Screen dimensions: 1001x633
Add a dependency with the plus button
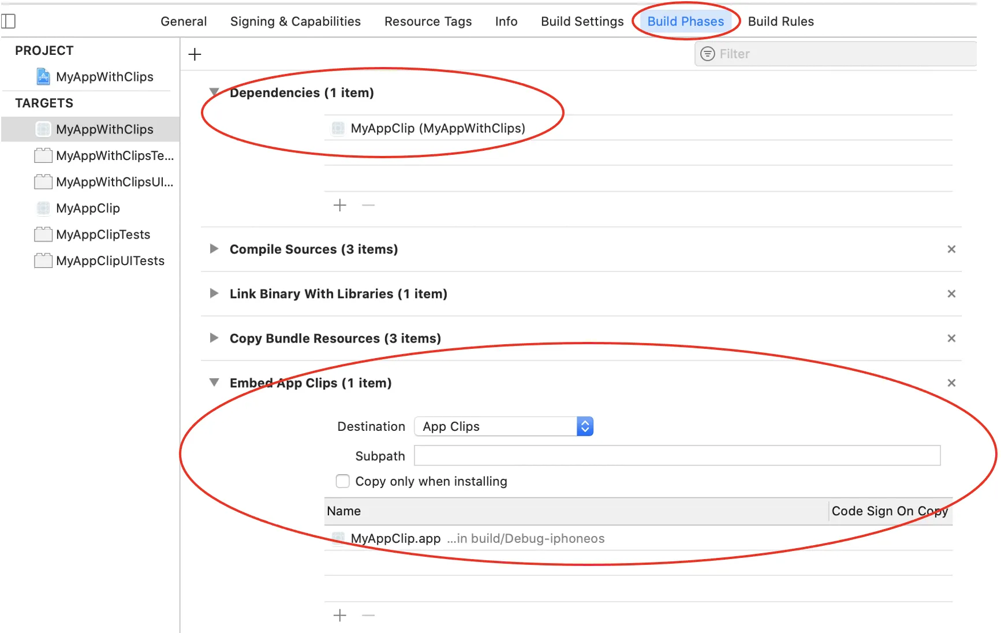pyautogui.click(x=340, y=205)
